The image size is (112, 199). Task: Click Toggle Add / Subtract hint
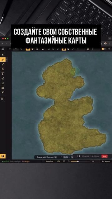point(45,157)
